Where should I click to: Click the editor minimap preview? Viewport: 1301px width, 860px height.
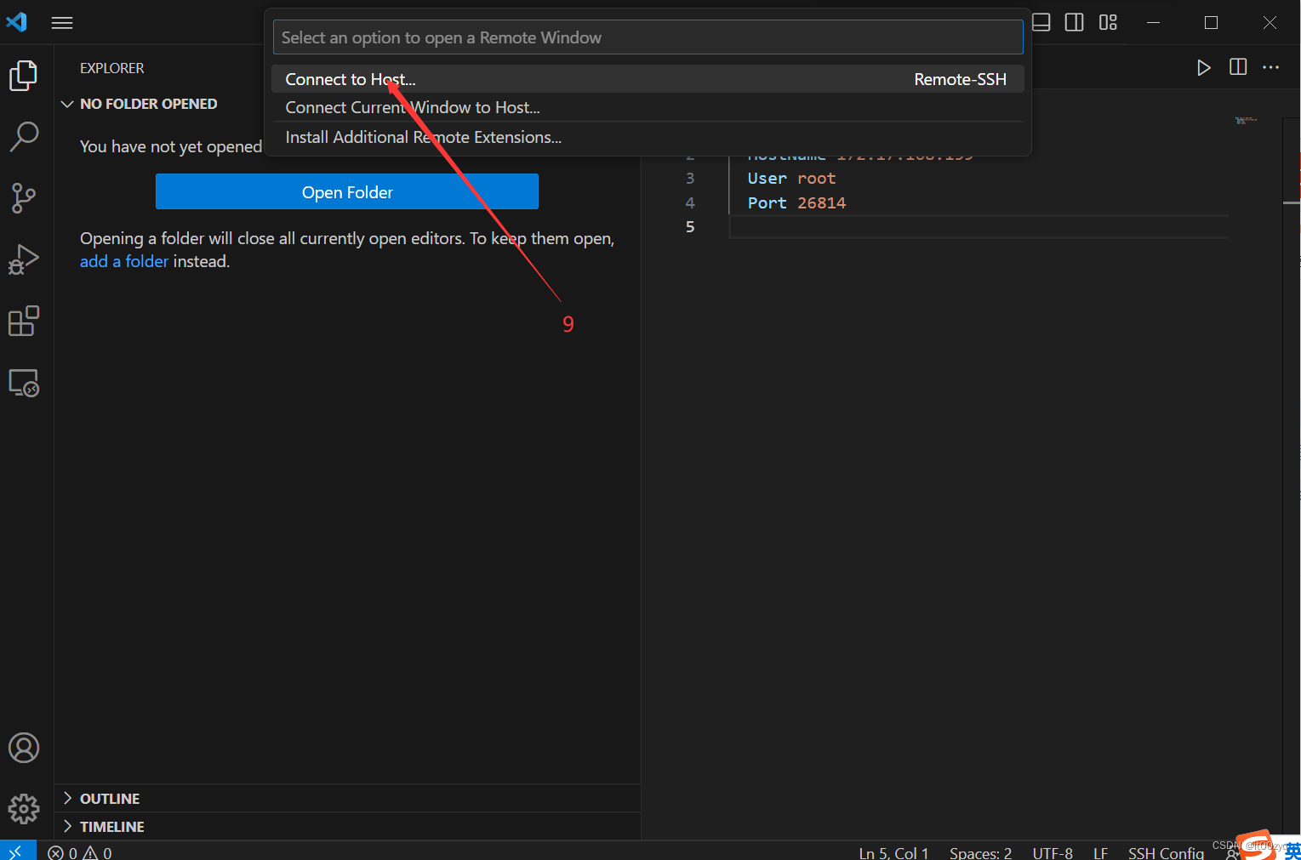pyautogui.click(x=1246, y=121)
